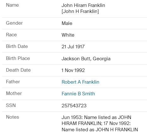Click the Birth Date field label
This screenshot has width=147, height=136.
[x=17, y=46]
